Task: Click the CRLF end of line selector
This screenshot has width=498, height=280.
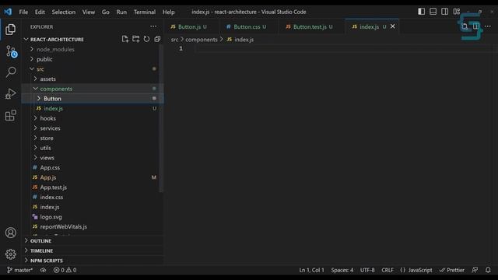Action: [x=388, y=270]
